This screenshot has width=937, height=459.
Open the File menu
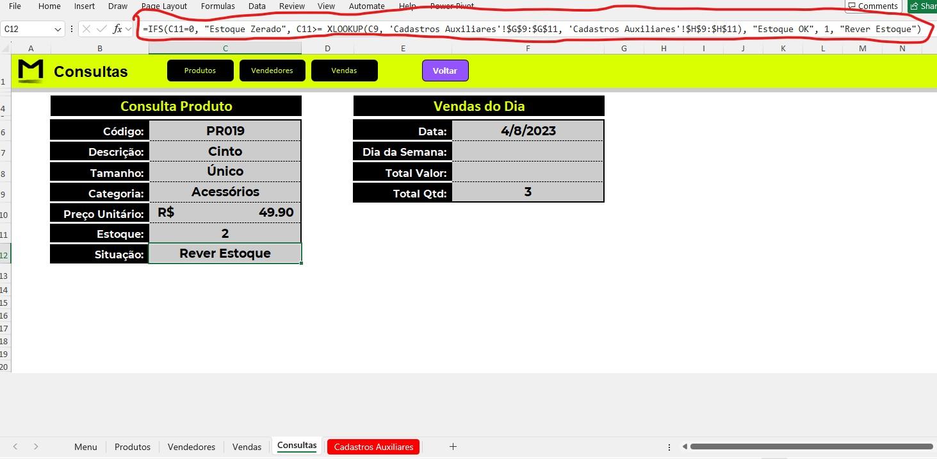point(15,6)
